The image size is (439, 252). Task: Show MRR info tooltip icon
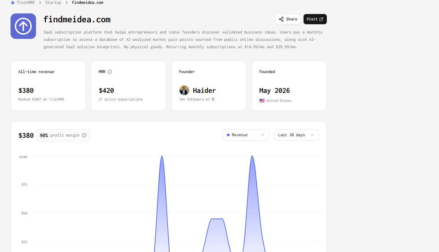[110, 72]
